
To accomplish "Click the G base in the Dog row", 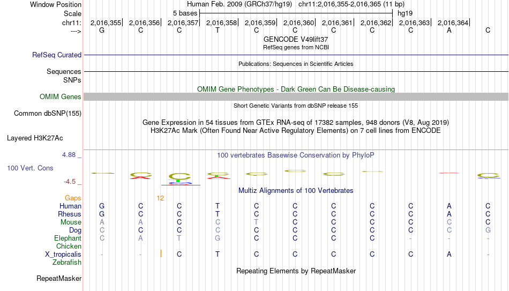I will [488, 230].
